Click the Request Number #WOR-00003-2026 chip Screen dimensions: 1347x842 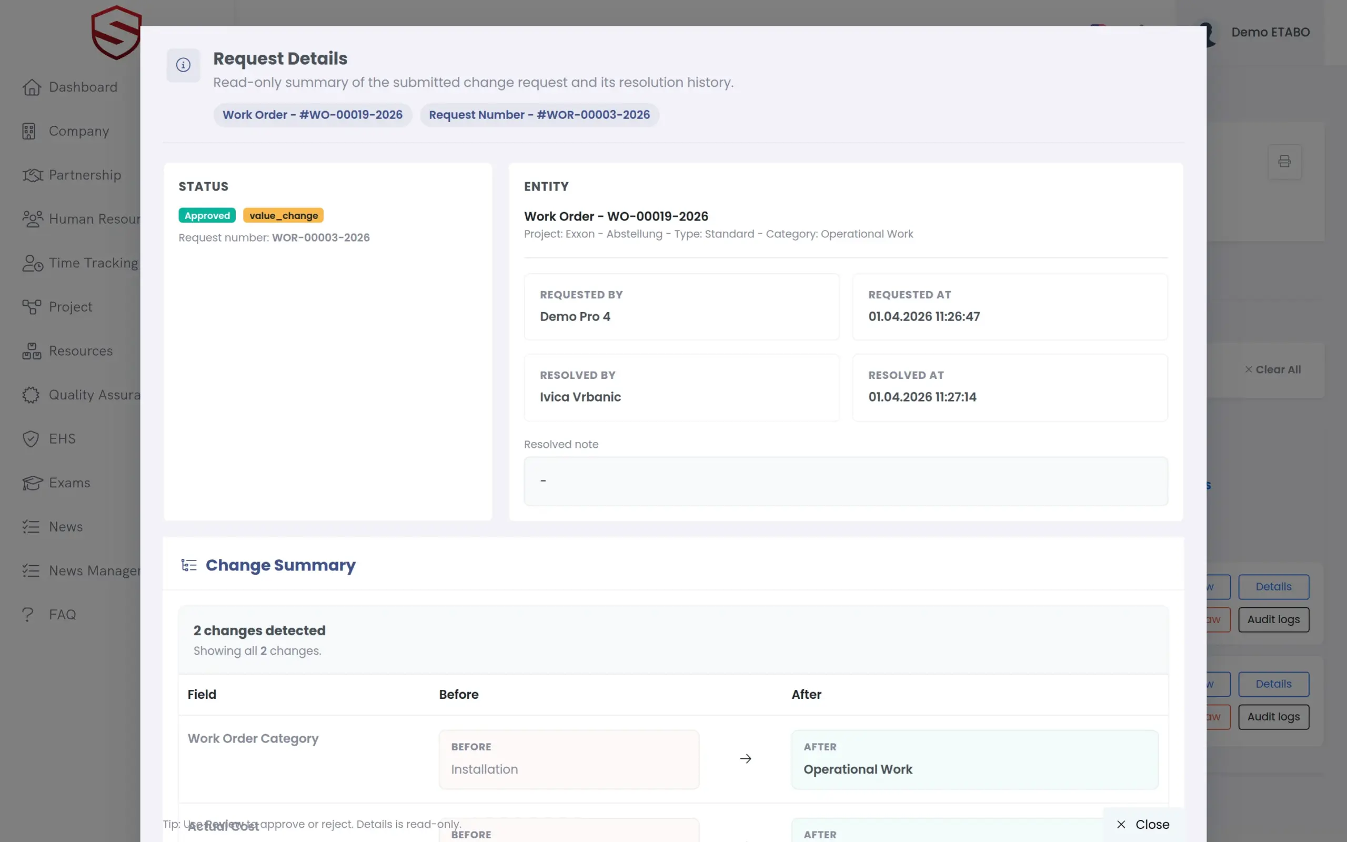tap(539, 115)
